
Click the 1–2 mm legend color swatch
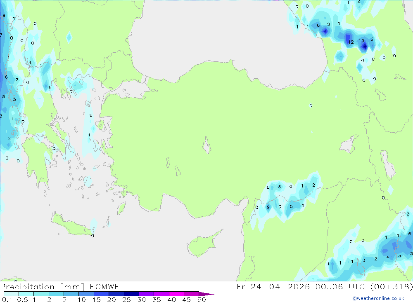coord(41,294)
